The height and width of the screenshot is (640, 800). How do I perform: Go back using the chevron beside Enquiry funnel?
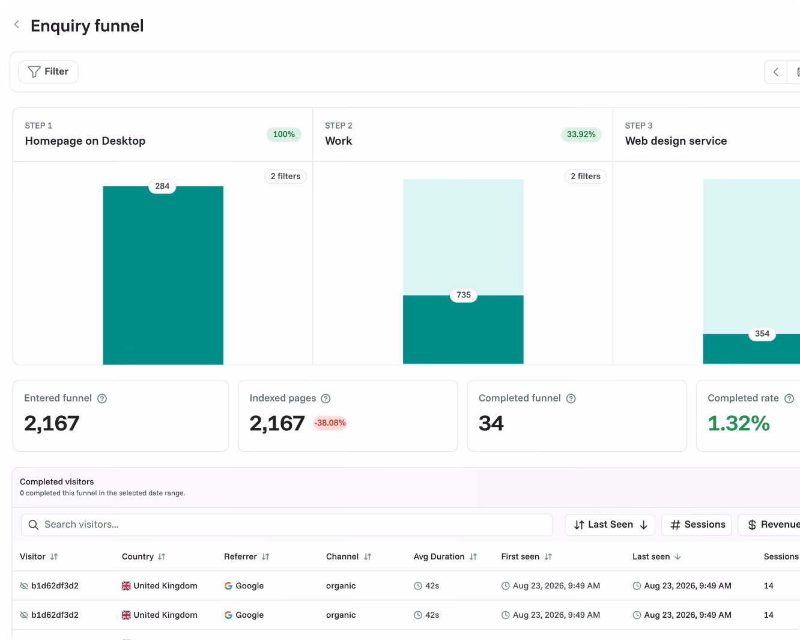click(17, 25)
